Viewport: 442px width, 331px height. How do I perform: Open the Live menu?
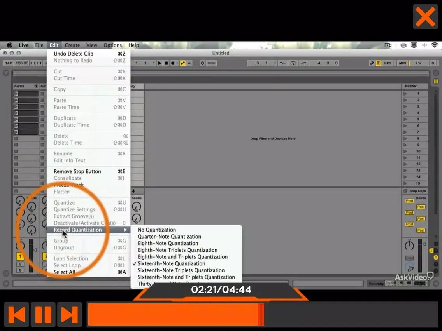(24, 45)
